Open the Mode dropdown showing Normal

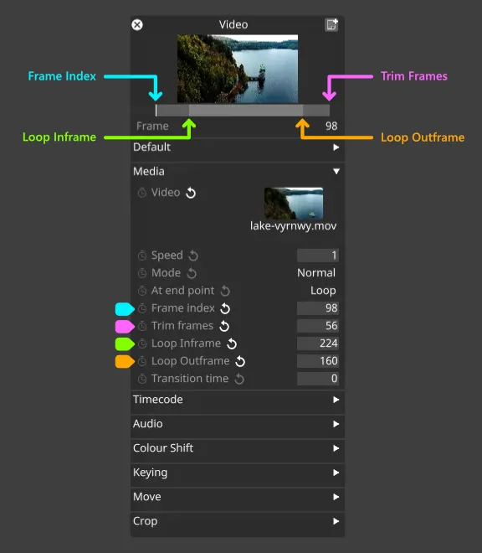click(316, 273)
